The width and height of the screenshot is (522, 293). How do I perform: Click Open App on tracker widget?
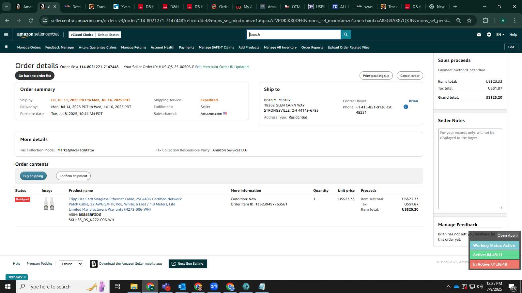tap(508, 235)
